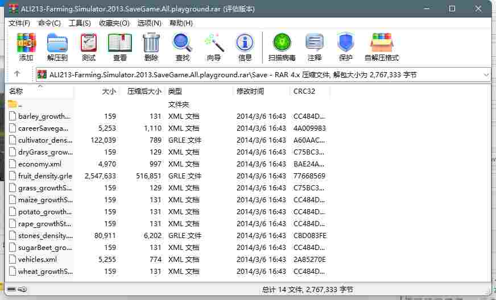496x300 pixels.
Task: Select the vehicles.xml file name
Action: click(38, 260)
